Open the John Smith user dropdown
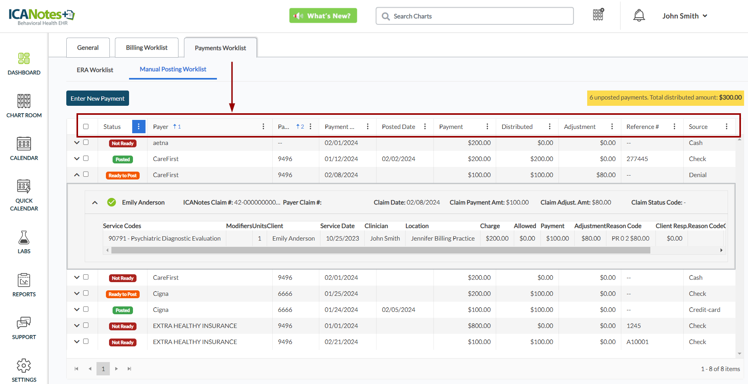748x384 pixels. point(684,16)
